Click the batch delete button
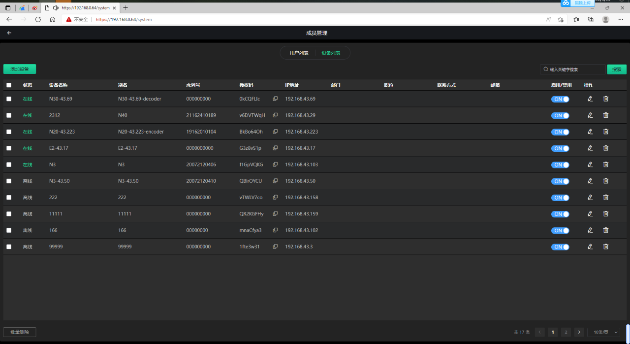 click(x=20, y=332)
